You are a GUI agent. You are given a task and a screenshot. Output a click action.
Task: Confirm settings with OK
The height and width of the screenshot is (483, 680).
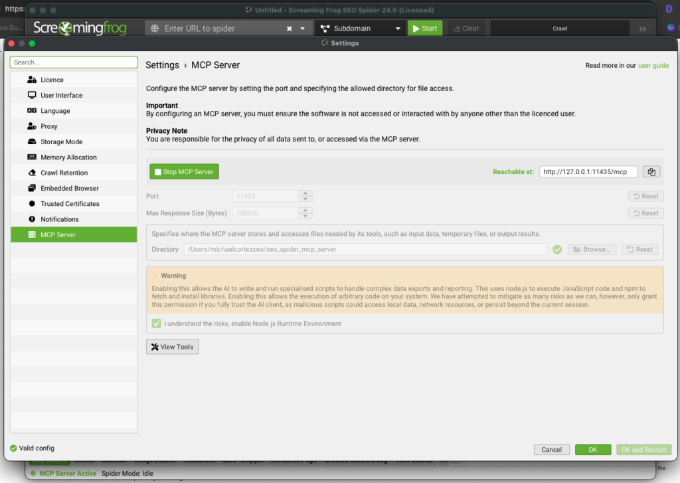click(593, 450)
